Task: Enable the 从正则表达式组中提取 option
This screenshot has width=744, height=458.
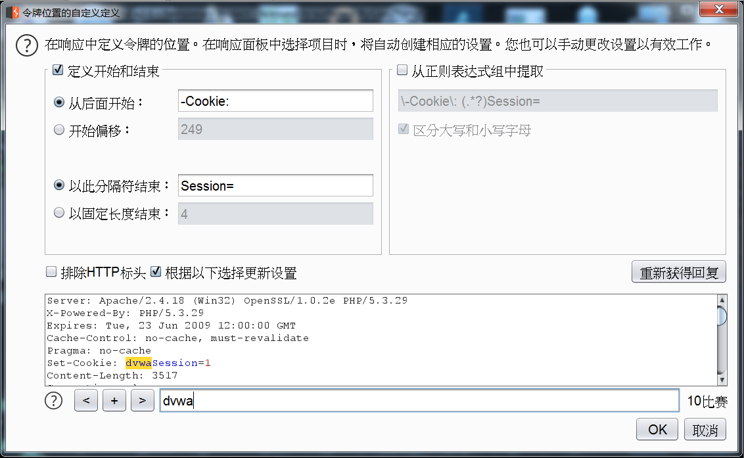Action: (x=402, y=69)
